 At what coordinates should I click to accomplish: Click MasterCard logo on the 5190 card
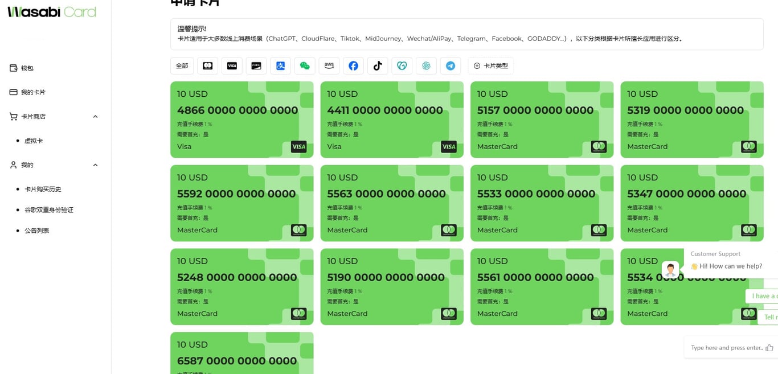(x=449, y=314)
